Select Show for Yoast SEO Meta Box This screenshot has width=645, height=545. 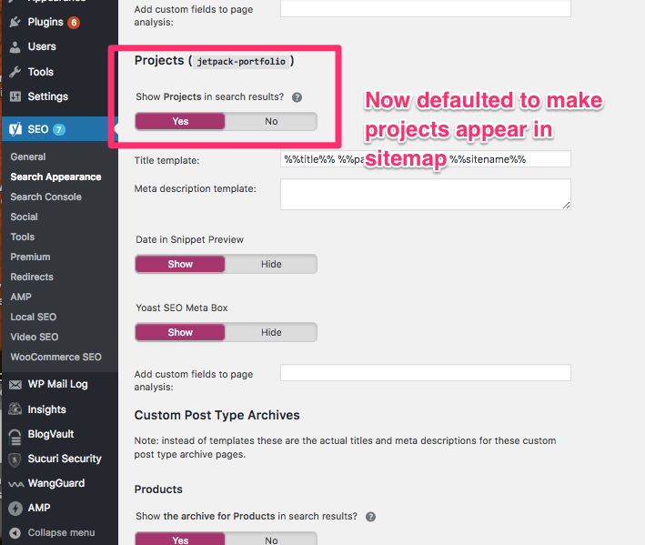180,332
